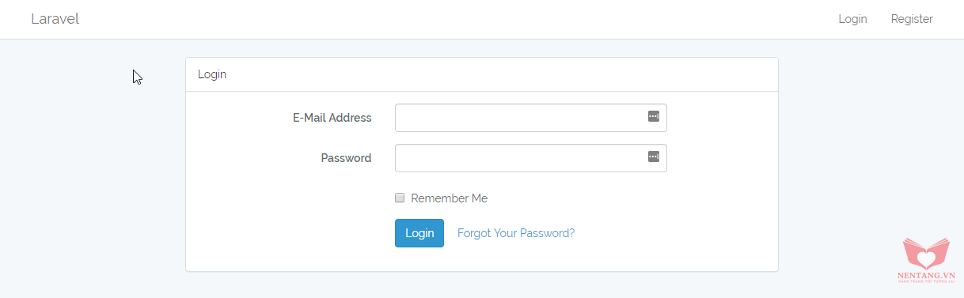Click the NENTANG.VN watermark text
The image size is (964, 298).
(926, 276)
